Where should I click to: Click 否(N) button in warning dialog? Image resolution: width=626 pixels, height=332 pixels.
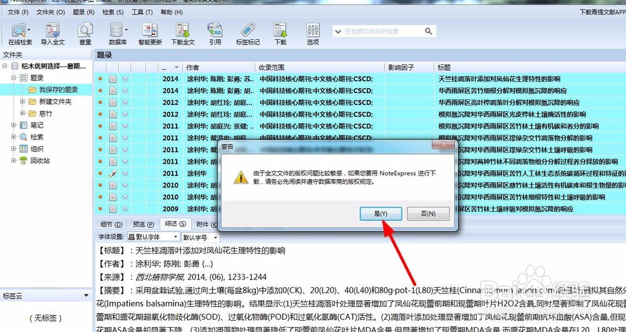pos(428,214)
